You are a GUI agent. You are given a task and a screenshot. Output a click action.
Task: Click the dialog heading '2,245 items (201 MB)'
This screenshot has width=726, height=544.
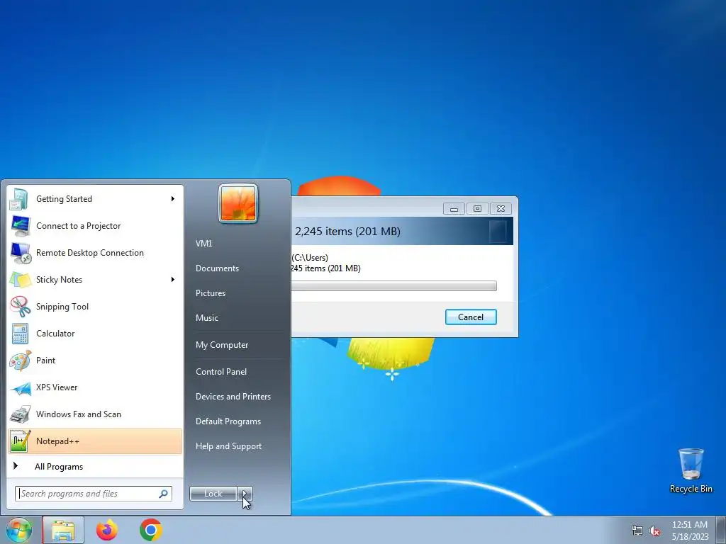pos(347,232)
